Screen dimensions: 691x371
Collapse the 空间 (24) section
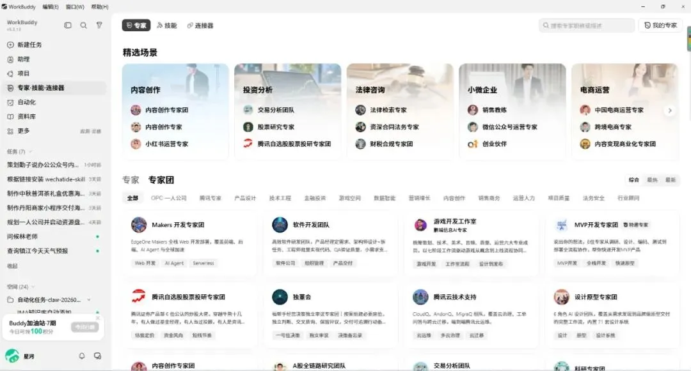coord(33,287)
